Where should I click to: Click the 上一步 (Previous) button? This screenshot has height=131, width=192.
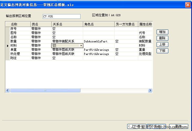coord(136,126)
